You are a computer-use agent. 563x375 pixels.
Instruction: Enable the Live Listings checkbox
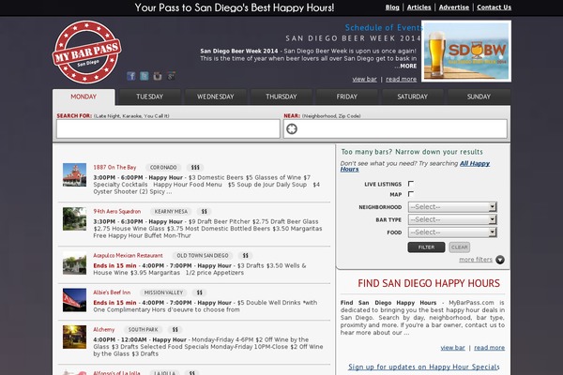point(411,184)
